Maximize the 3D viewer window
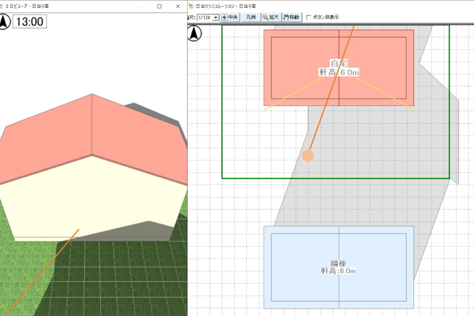Viewport: 474px width, 316px height. pyautogui.click(x=159, y=6)
